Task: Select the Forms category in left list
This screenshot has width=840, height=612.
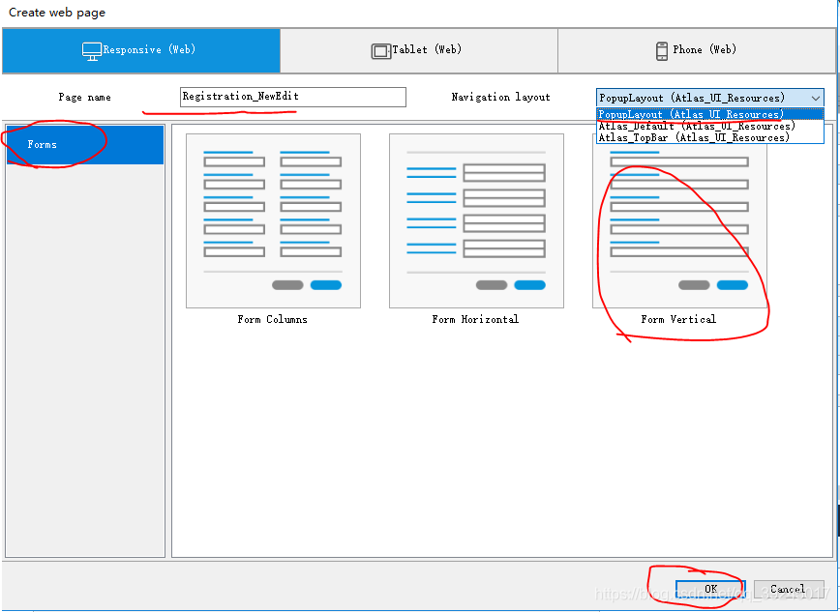Action: 85,145
